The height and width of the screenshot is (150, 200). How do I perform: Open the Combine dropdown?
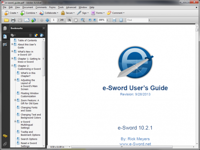(29, 13)
